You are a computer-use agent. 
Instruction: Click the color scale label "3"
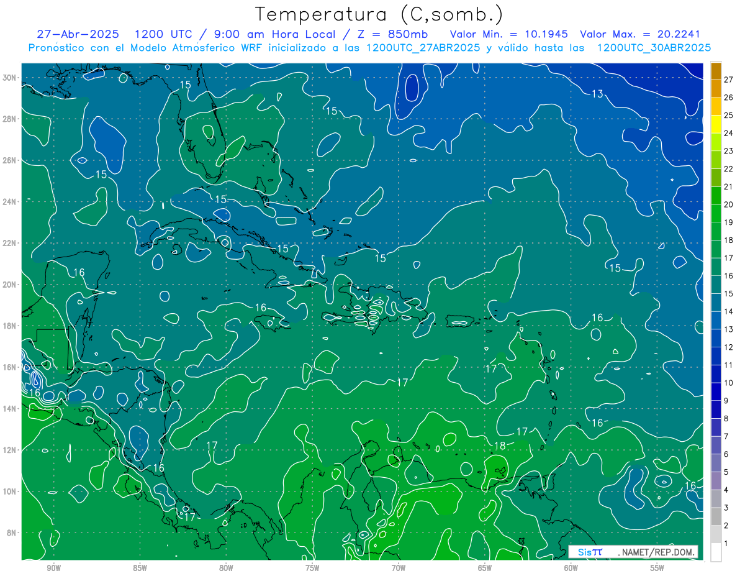(x=726, y=508)
